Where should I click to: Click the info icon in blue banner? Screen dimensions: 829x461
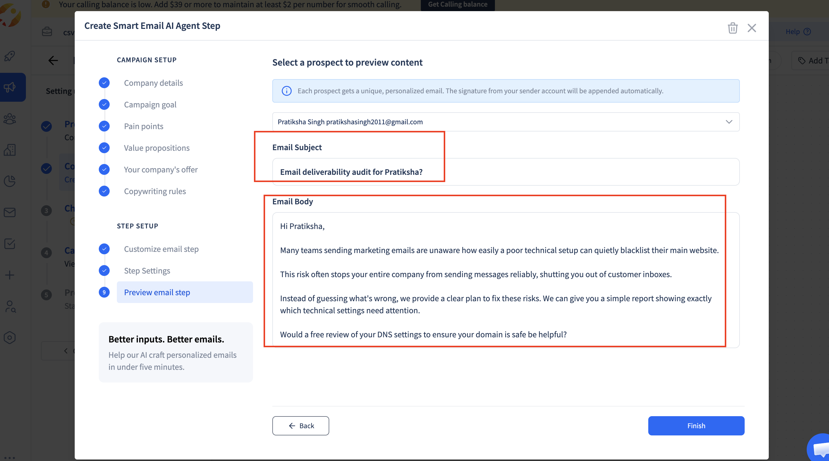(x=286, y=91)
